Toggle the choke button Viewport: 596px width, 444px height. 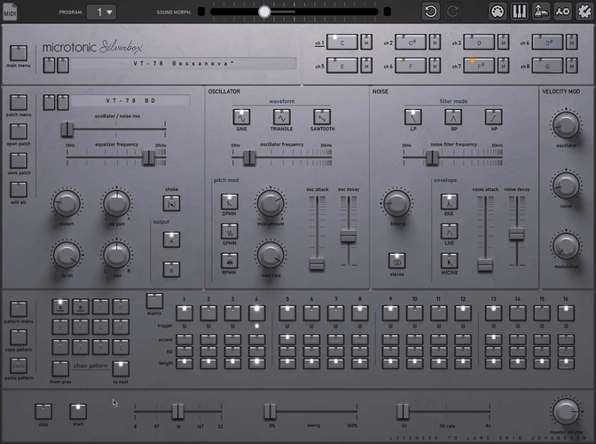171,203
